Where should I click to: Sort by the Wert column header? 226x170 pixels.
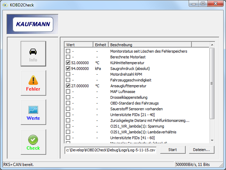[78, 45]
